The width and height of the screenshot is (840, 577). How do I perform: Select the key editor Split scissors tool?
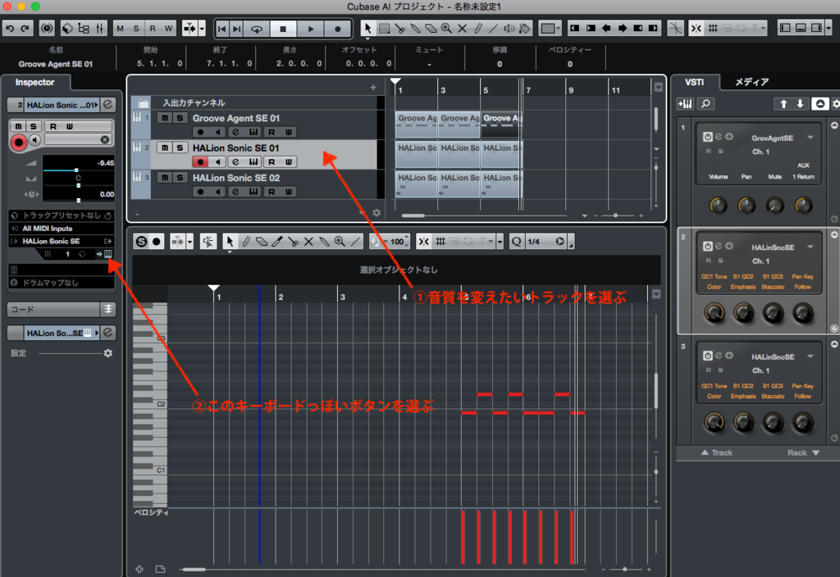293,242
